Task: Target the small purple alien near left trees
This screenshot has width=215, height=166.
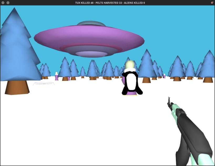Action: [56, 76]
